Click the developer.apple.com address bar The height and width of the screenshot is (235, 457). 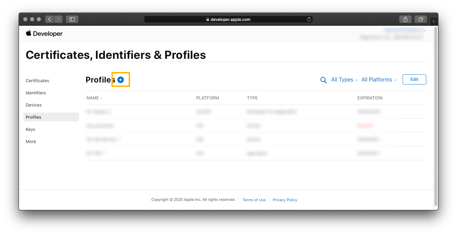point(228,19)
